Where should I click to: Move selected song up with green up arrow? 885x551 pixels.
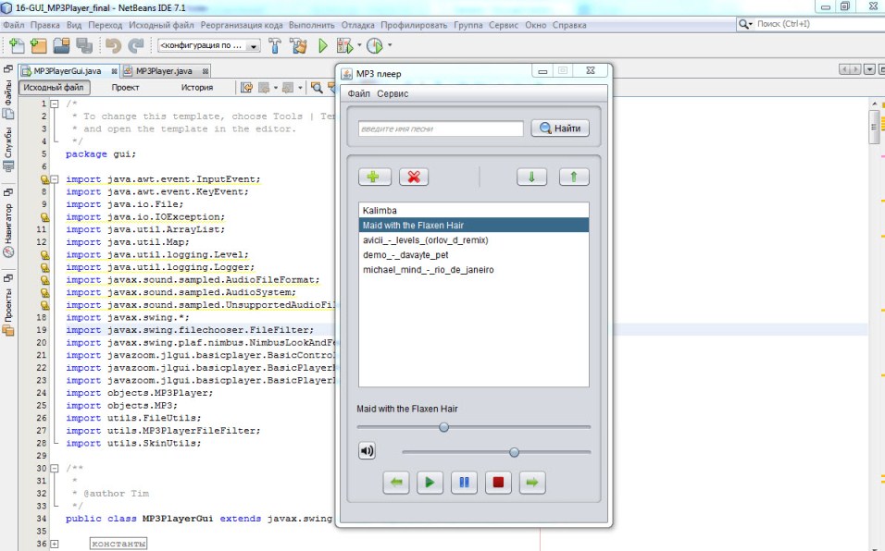pos(573,178)
